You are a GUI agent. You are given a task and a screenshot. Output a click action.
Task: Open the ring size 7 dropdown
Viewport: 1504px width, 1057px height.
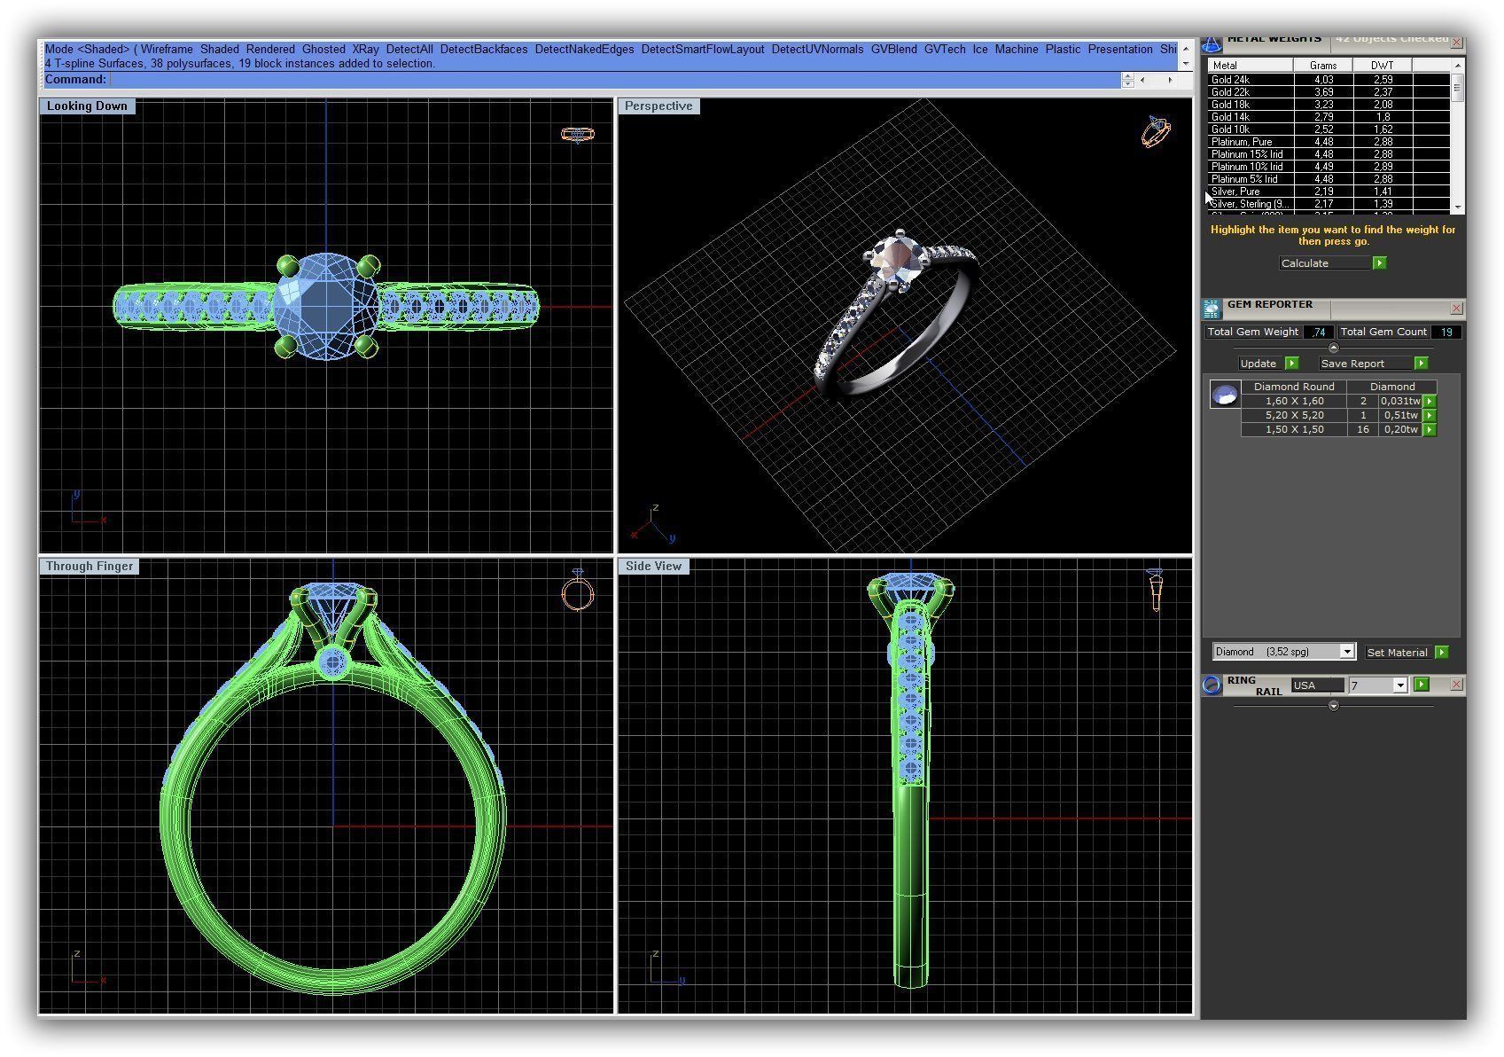(1400, 685)
